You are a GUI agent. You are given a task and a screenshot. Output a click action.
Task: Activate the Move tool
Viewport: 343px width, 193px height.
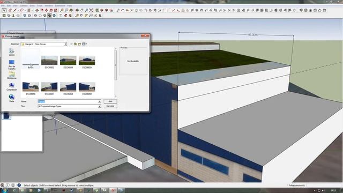click(x=47, y=10)
